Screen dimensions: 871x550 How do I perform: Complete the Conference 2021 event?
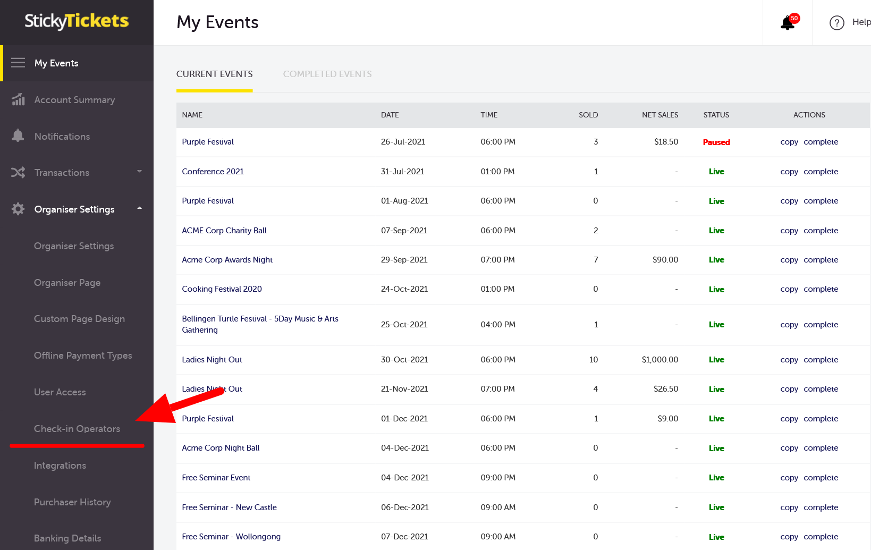[821, 172]
